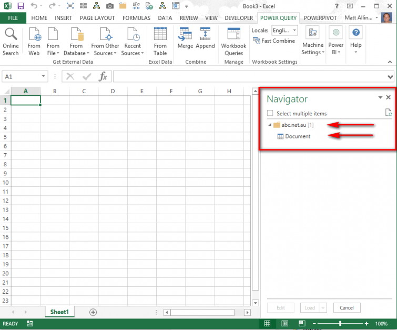Viewport: 397px width, 330px height.
Task: Click the Select All corner triangle
Action: 6,91
